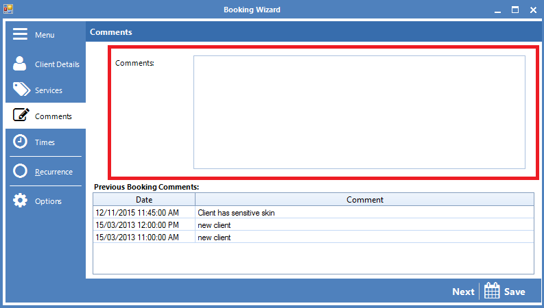Open Services via the tag icon
The image size is (544, 308).
pyautogui.click(x=21, y=90)
